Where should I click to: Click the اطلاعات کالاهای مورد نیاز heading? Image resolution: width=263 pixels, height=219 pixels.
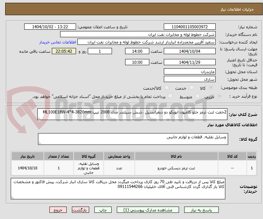232,125
